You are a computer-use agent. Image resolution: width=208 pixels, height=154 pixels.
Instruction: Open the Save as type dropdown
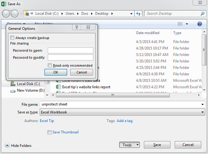(123, 112)
